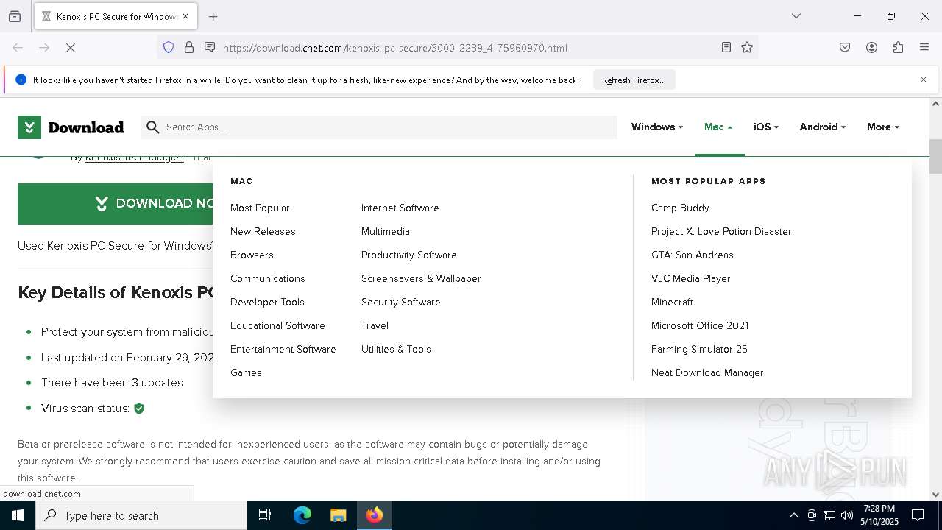Select Most Popular in the Mac menu

point(260,208)
